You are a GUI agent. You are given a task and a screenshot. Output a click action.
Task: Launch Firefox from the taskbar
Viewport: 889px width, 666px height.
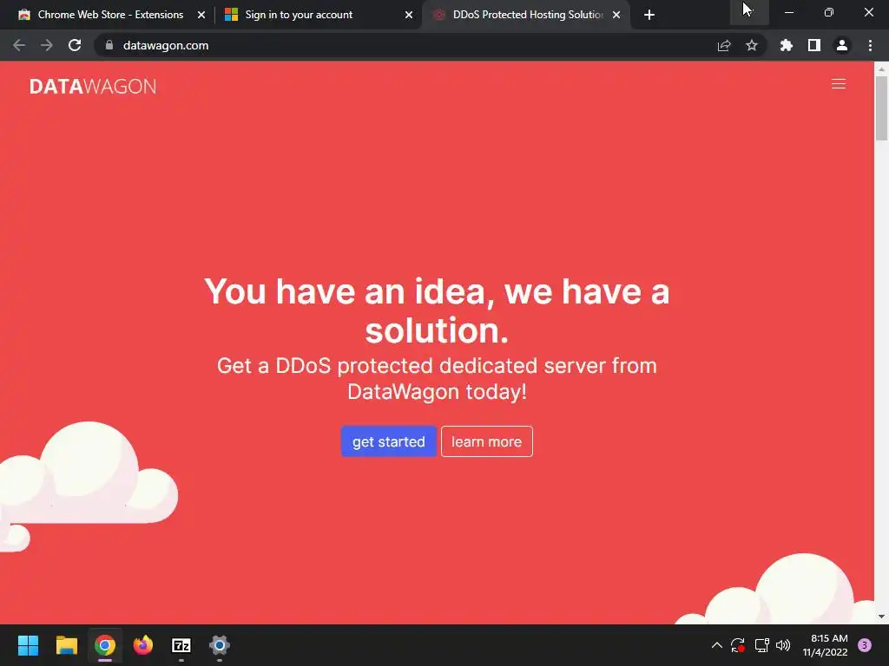(143, 645)
